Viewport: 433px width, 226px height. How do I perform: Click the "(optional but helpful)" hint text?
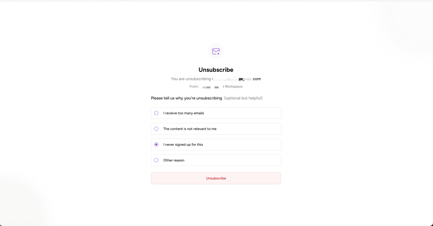click(x=243, y=98)
